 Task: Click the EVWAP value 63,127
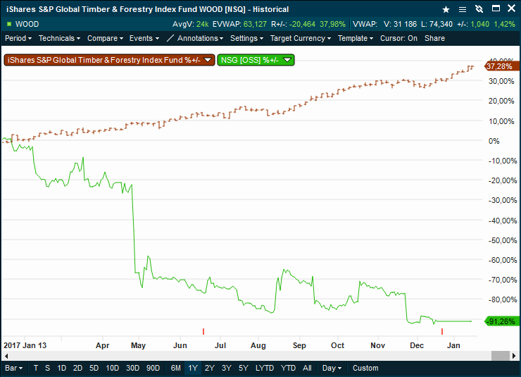[x=255, y=24]
